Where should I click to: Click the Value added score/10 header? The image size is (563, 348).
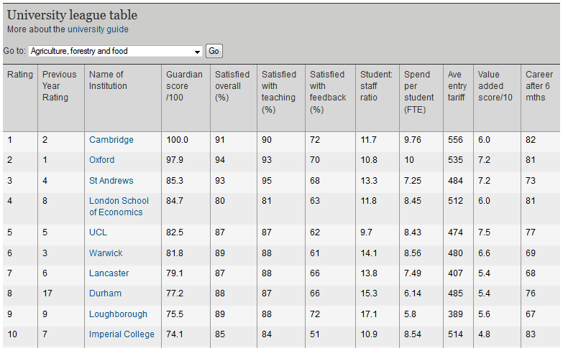click(495, 85)
